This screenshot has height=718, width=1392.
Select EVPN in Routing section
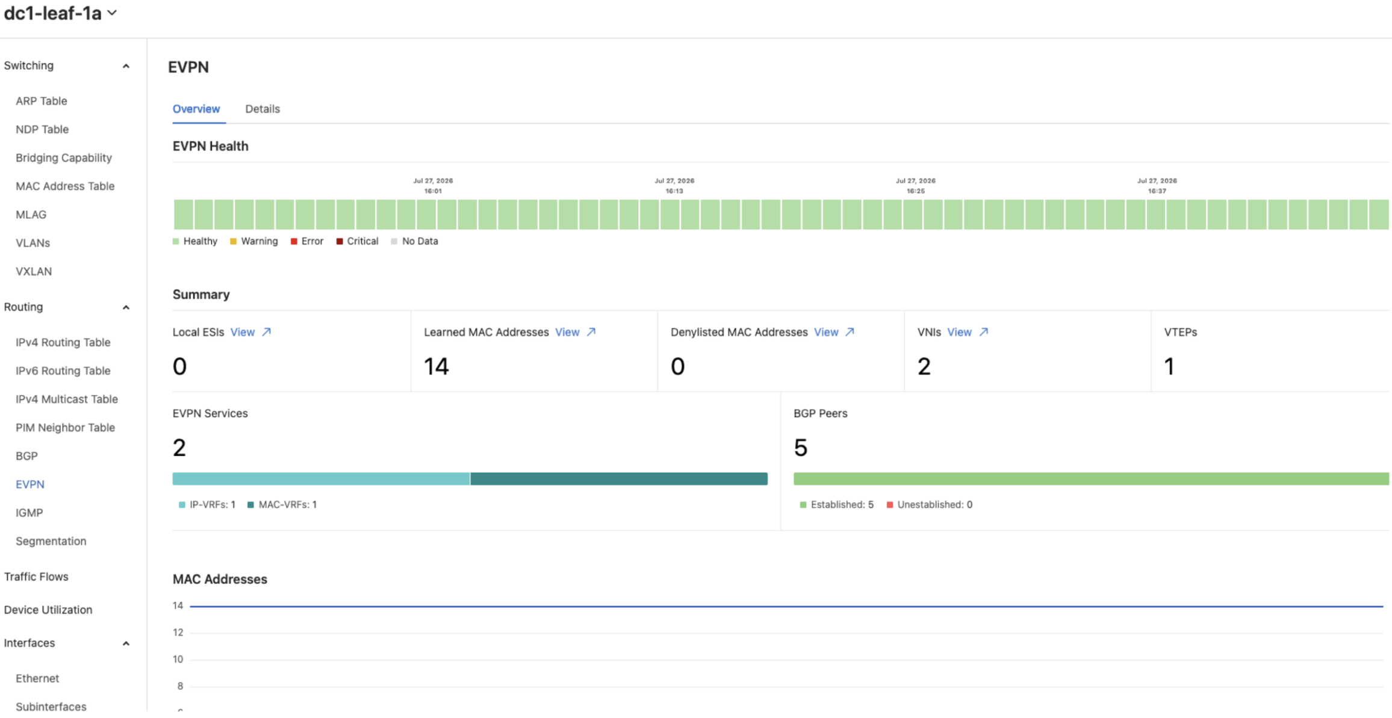tap(30, 485)
